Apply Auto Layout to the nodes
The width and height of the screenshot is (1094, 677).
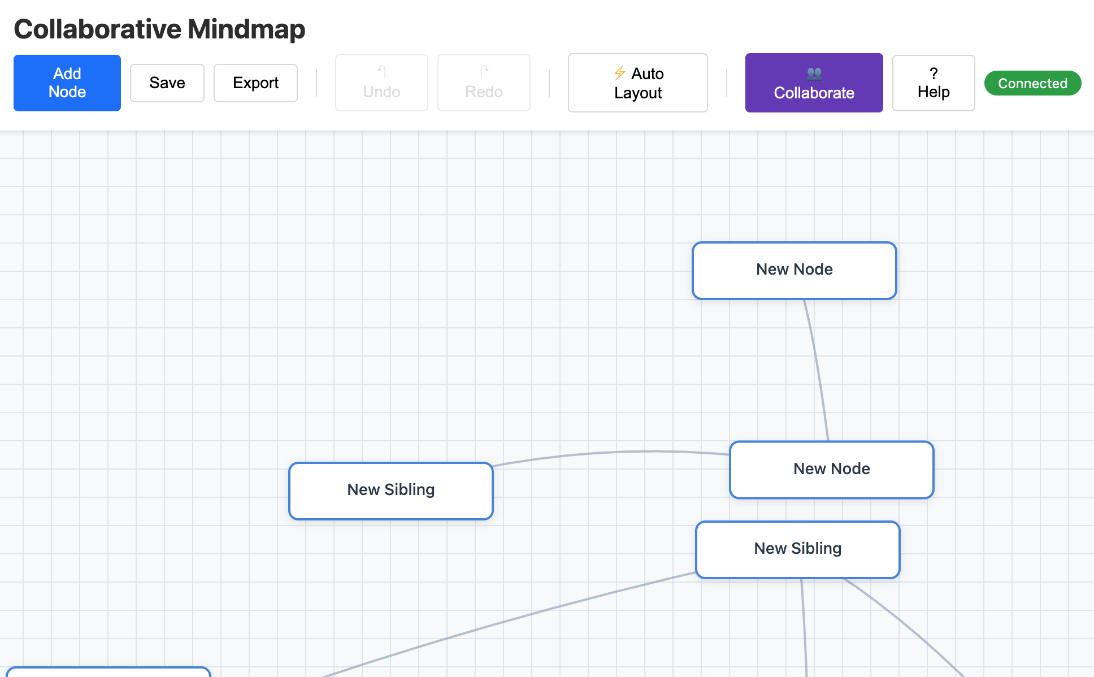(x=638, y=83)
